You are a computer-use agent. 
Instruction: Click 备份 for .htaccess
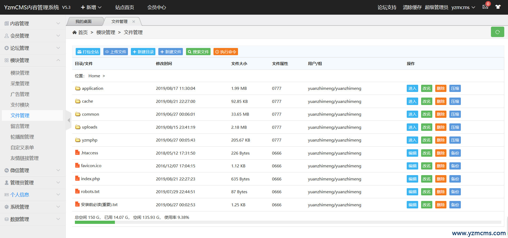[x=455, y=153]
